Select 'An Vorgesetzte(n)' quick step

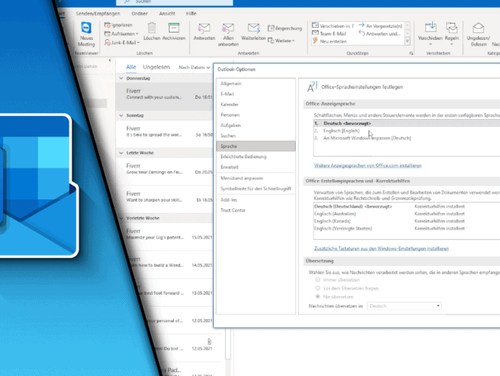pyautogui.click(x=381, y=26)
